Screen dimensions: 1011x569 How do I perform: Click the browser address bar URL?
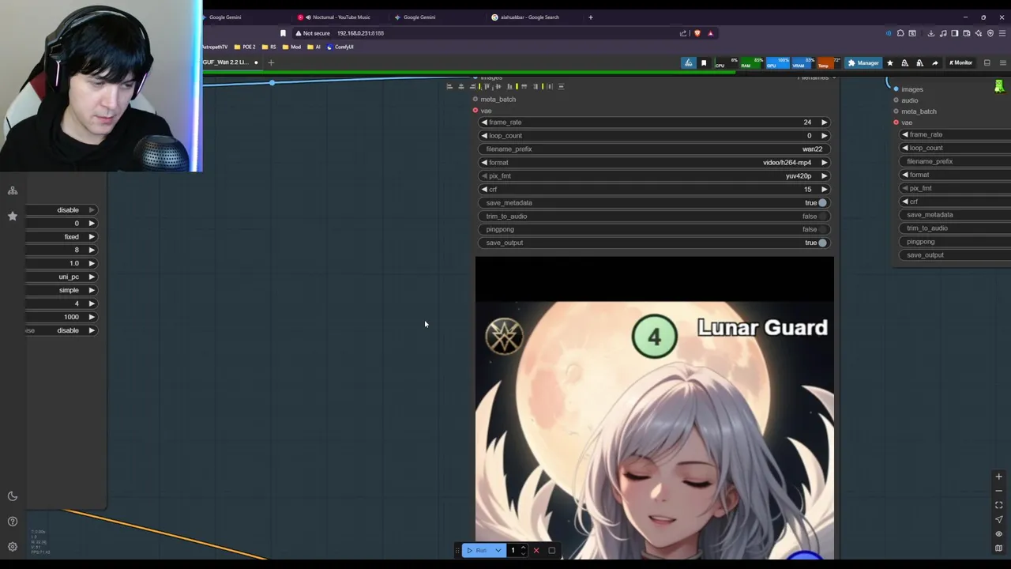click(360, 33)
